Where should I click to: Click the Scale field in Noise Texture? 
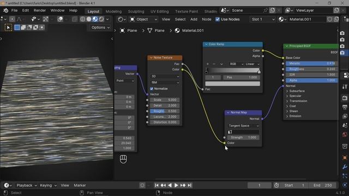tap(165, 100)
